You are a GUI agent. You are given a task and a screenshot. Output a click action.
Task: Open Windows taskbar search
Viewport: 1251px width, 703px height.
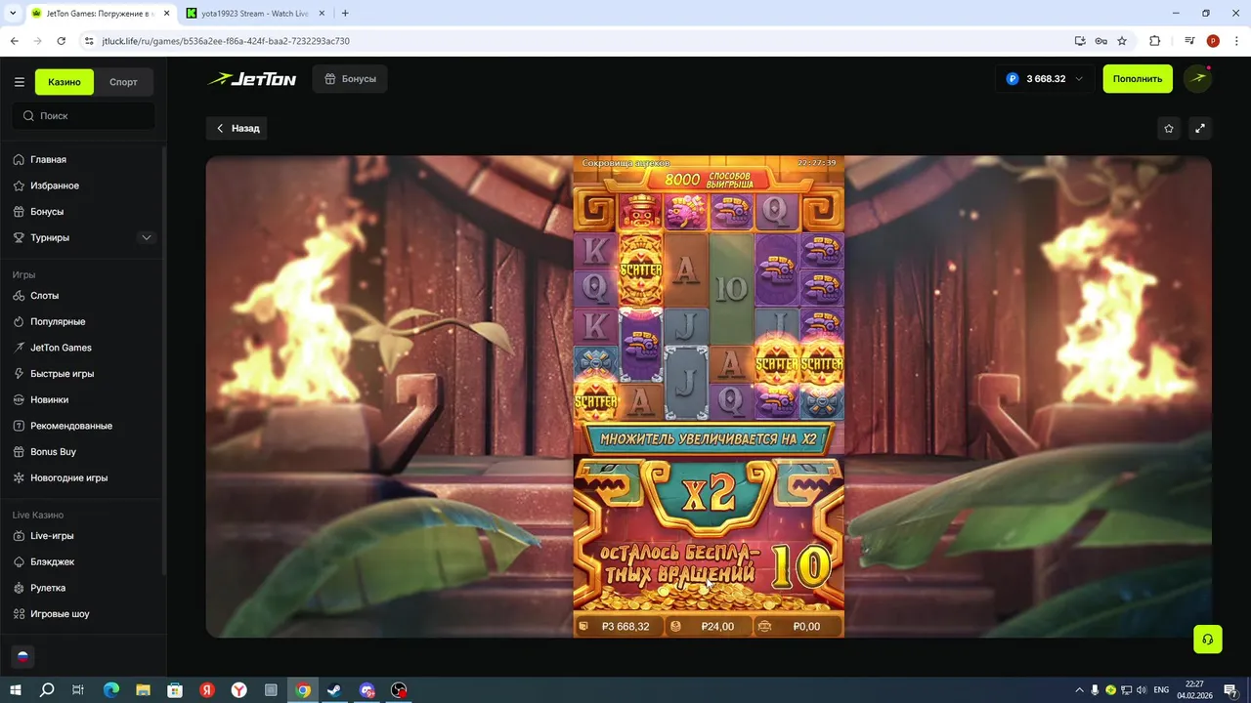[x=46, y=690]
